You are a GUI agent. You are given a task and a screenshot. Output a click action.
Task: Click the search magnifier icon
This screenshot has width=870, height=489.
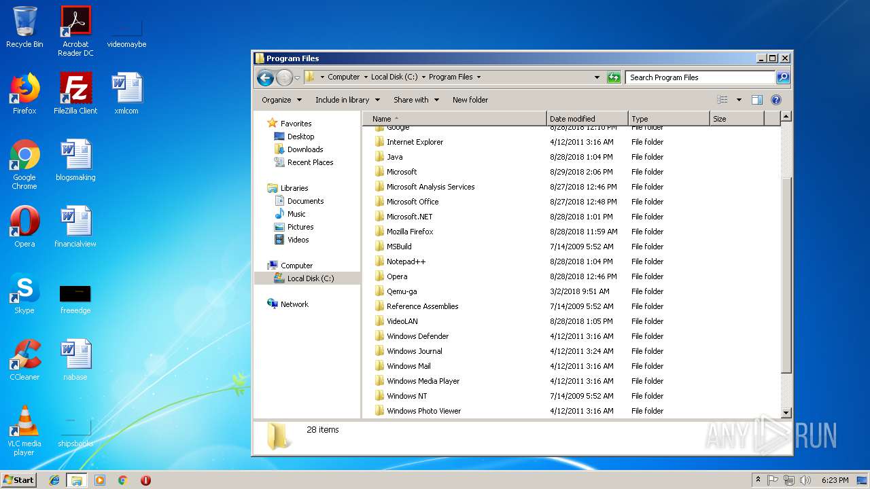coord(783,77)
